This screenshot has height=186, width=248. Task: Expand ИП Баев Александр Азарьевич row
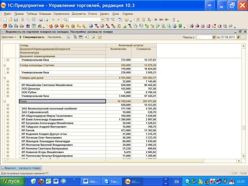pyautogui.click(x=8, y=119)
